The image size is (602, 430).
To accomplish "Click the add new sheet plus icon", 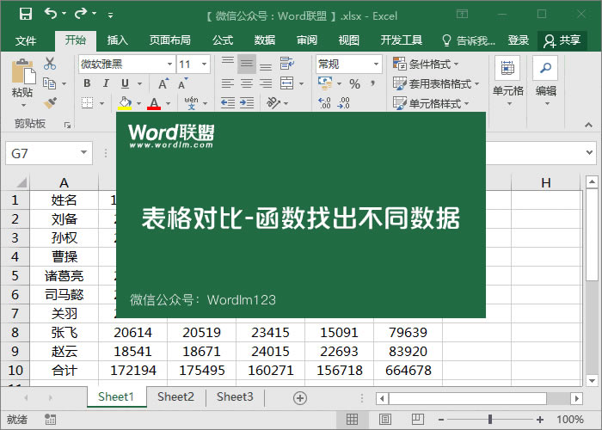I will click(299, 397).
